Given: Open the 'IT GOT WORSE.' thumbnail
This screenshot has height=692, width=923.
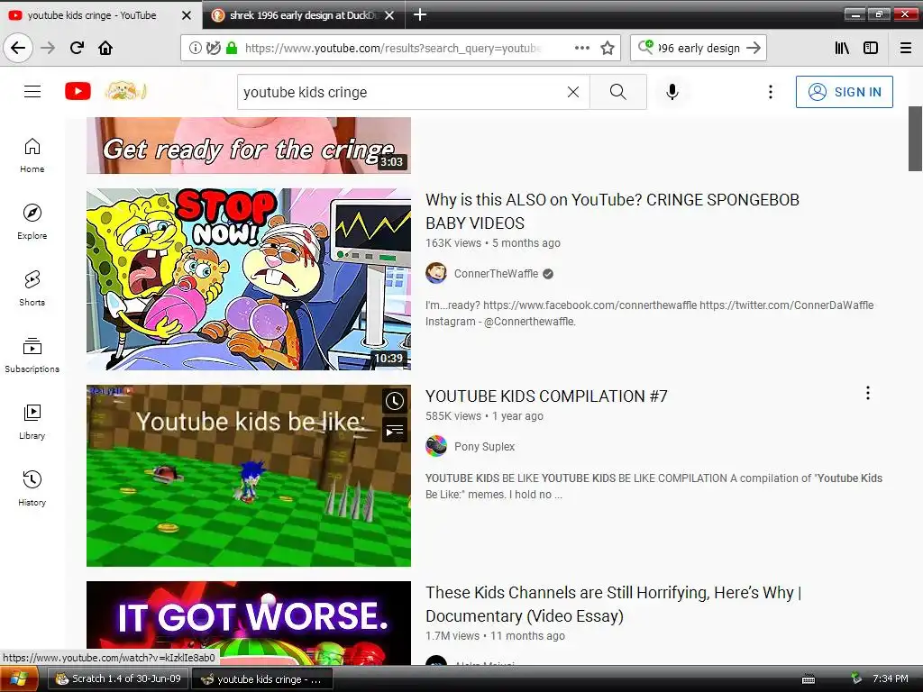Looking at the screenshot, I should tap(249, 624).
